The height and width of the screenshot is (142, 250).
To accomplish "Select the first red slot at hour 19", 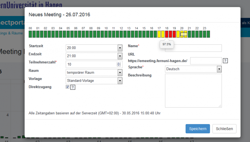I will (174, 34).
